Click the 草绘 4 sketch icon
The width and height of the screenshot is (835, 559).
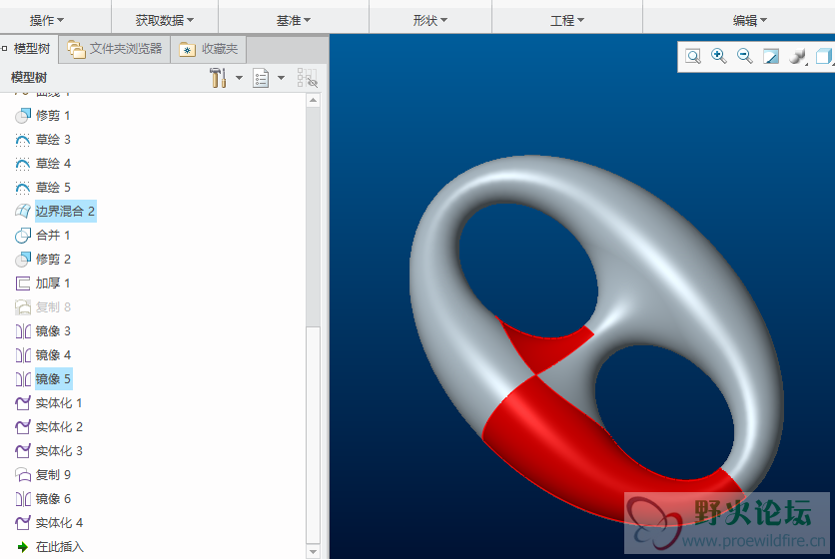[x=22, y=164]
